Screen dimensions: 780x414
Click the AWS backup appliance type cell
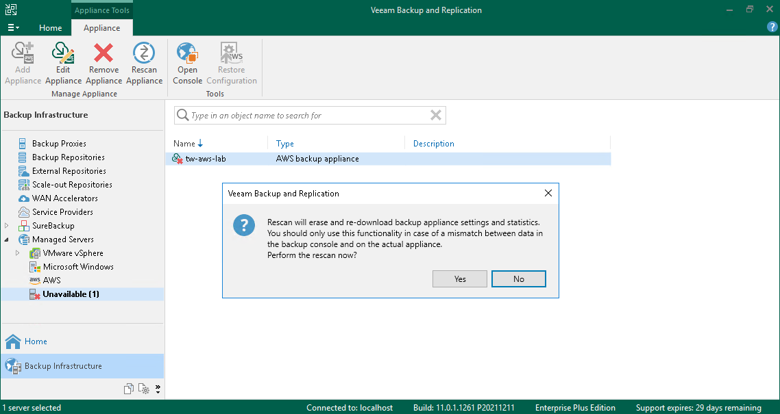pyautogui.click(x=317, y=159)
